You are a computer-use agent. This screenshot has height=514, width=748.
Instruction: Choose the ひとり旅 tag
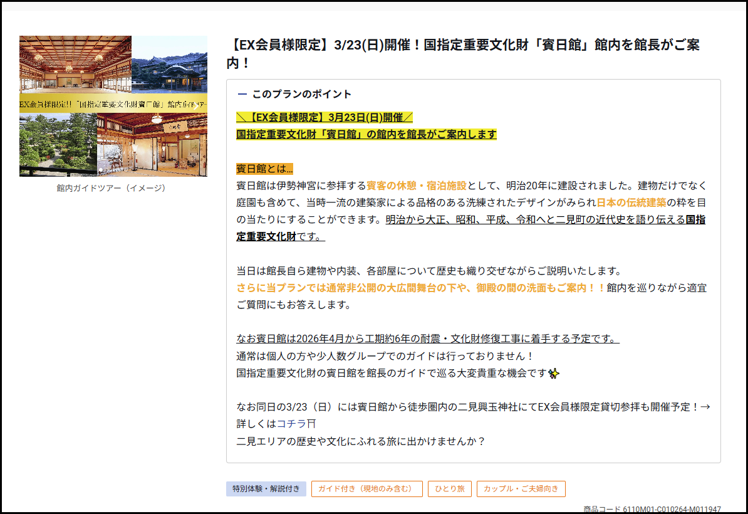coord(449,489)
